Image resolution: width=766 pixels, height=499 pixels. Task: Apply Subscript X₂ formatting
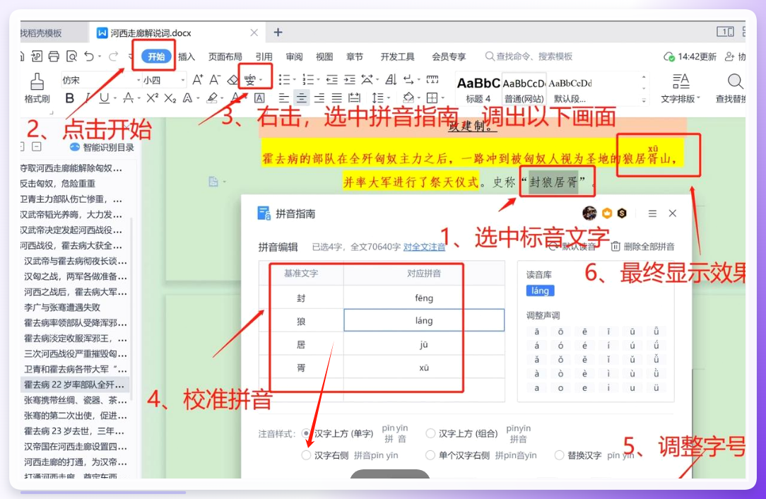[170, 98]
